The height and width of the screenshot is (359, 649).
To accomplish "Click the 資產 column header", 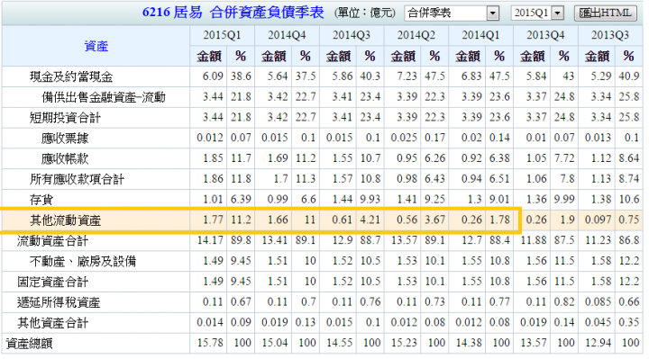I will pyautogui.click(x=96, y=46).
